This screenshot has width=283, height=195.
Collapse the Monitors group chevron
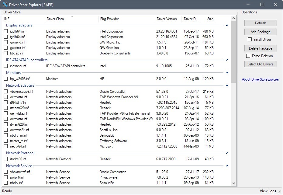coord(227,73)
